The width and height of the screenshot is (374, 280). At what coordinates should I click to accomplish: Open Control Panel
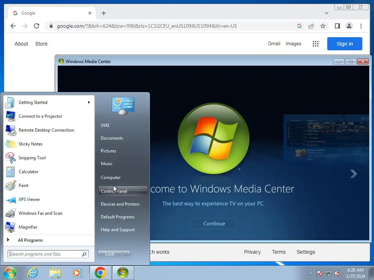click(x=123, y=191)
